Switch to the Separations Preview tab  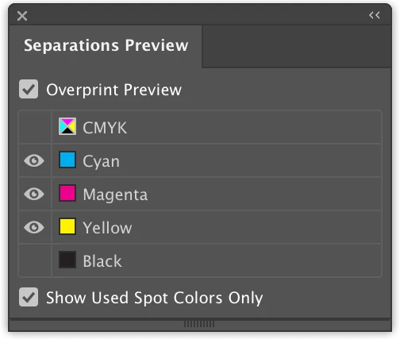tap(106, 45)
